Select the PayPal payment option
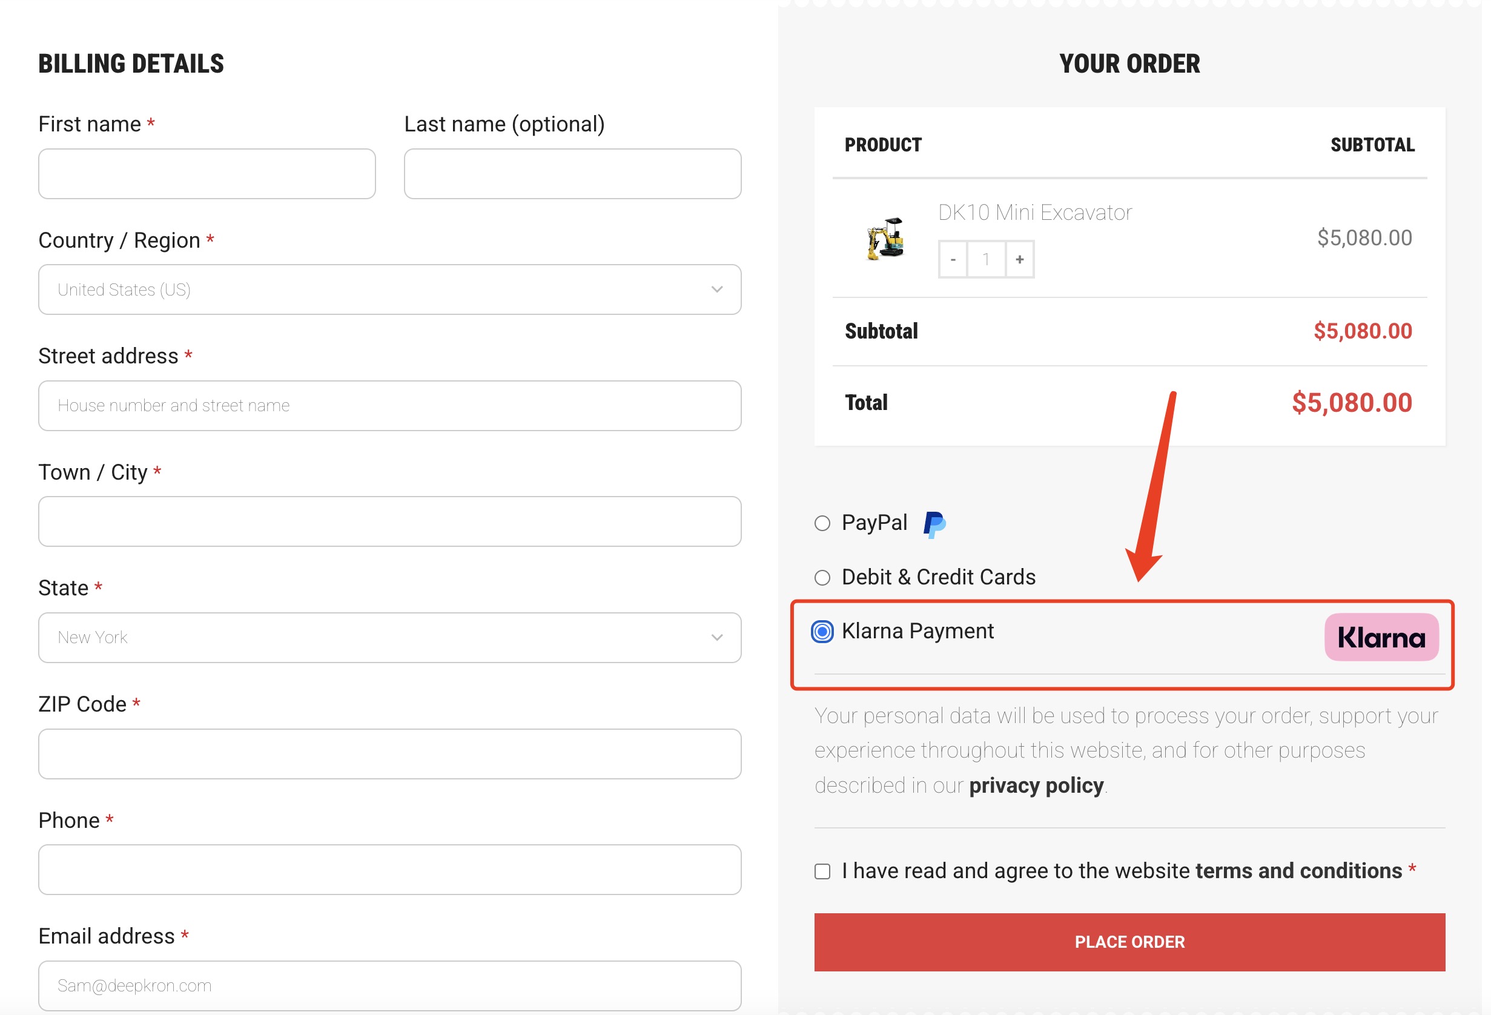The width and height of the screenshot is (1491, 1015). pos(822,523)
